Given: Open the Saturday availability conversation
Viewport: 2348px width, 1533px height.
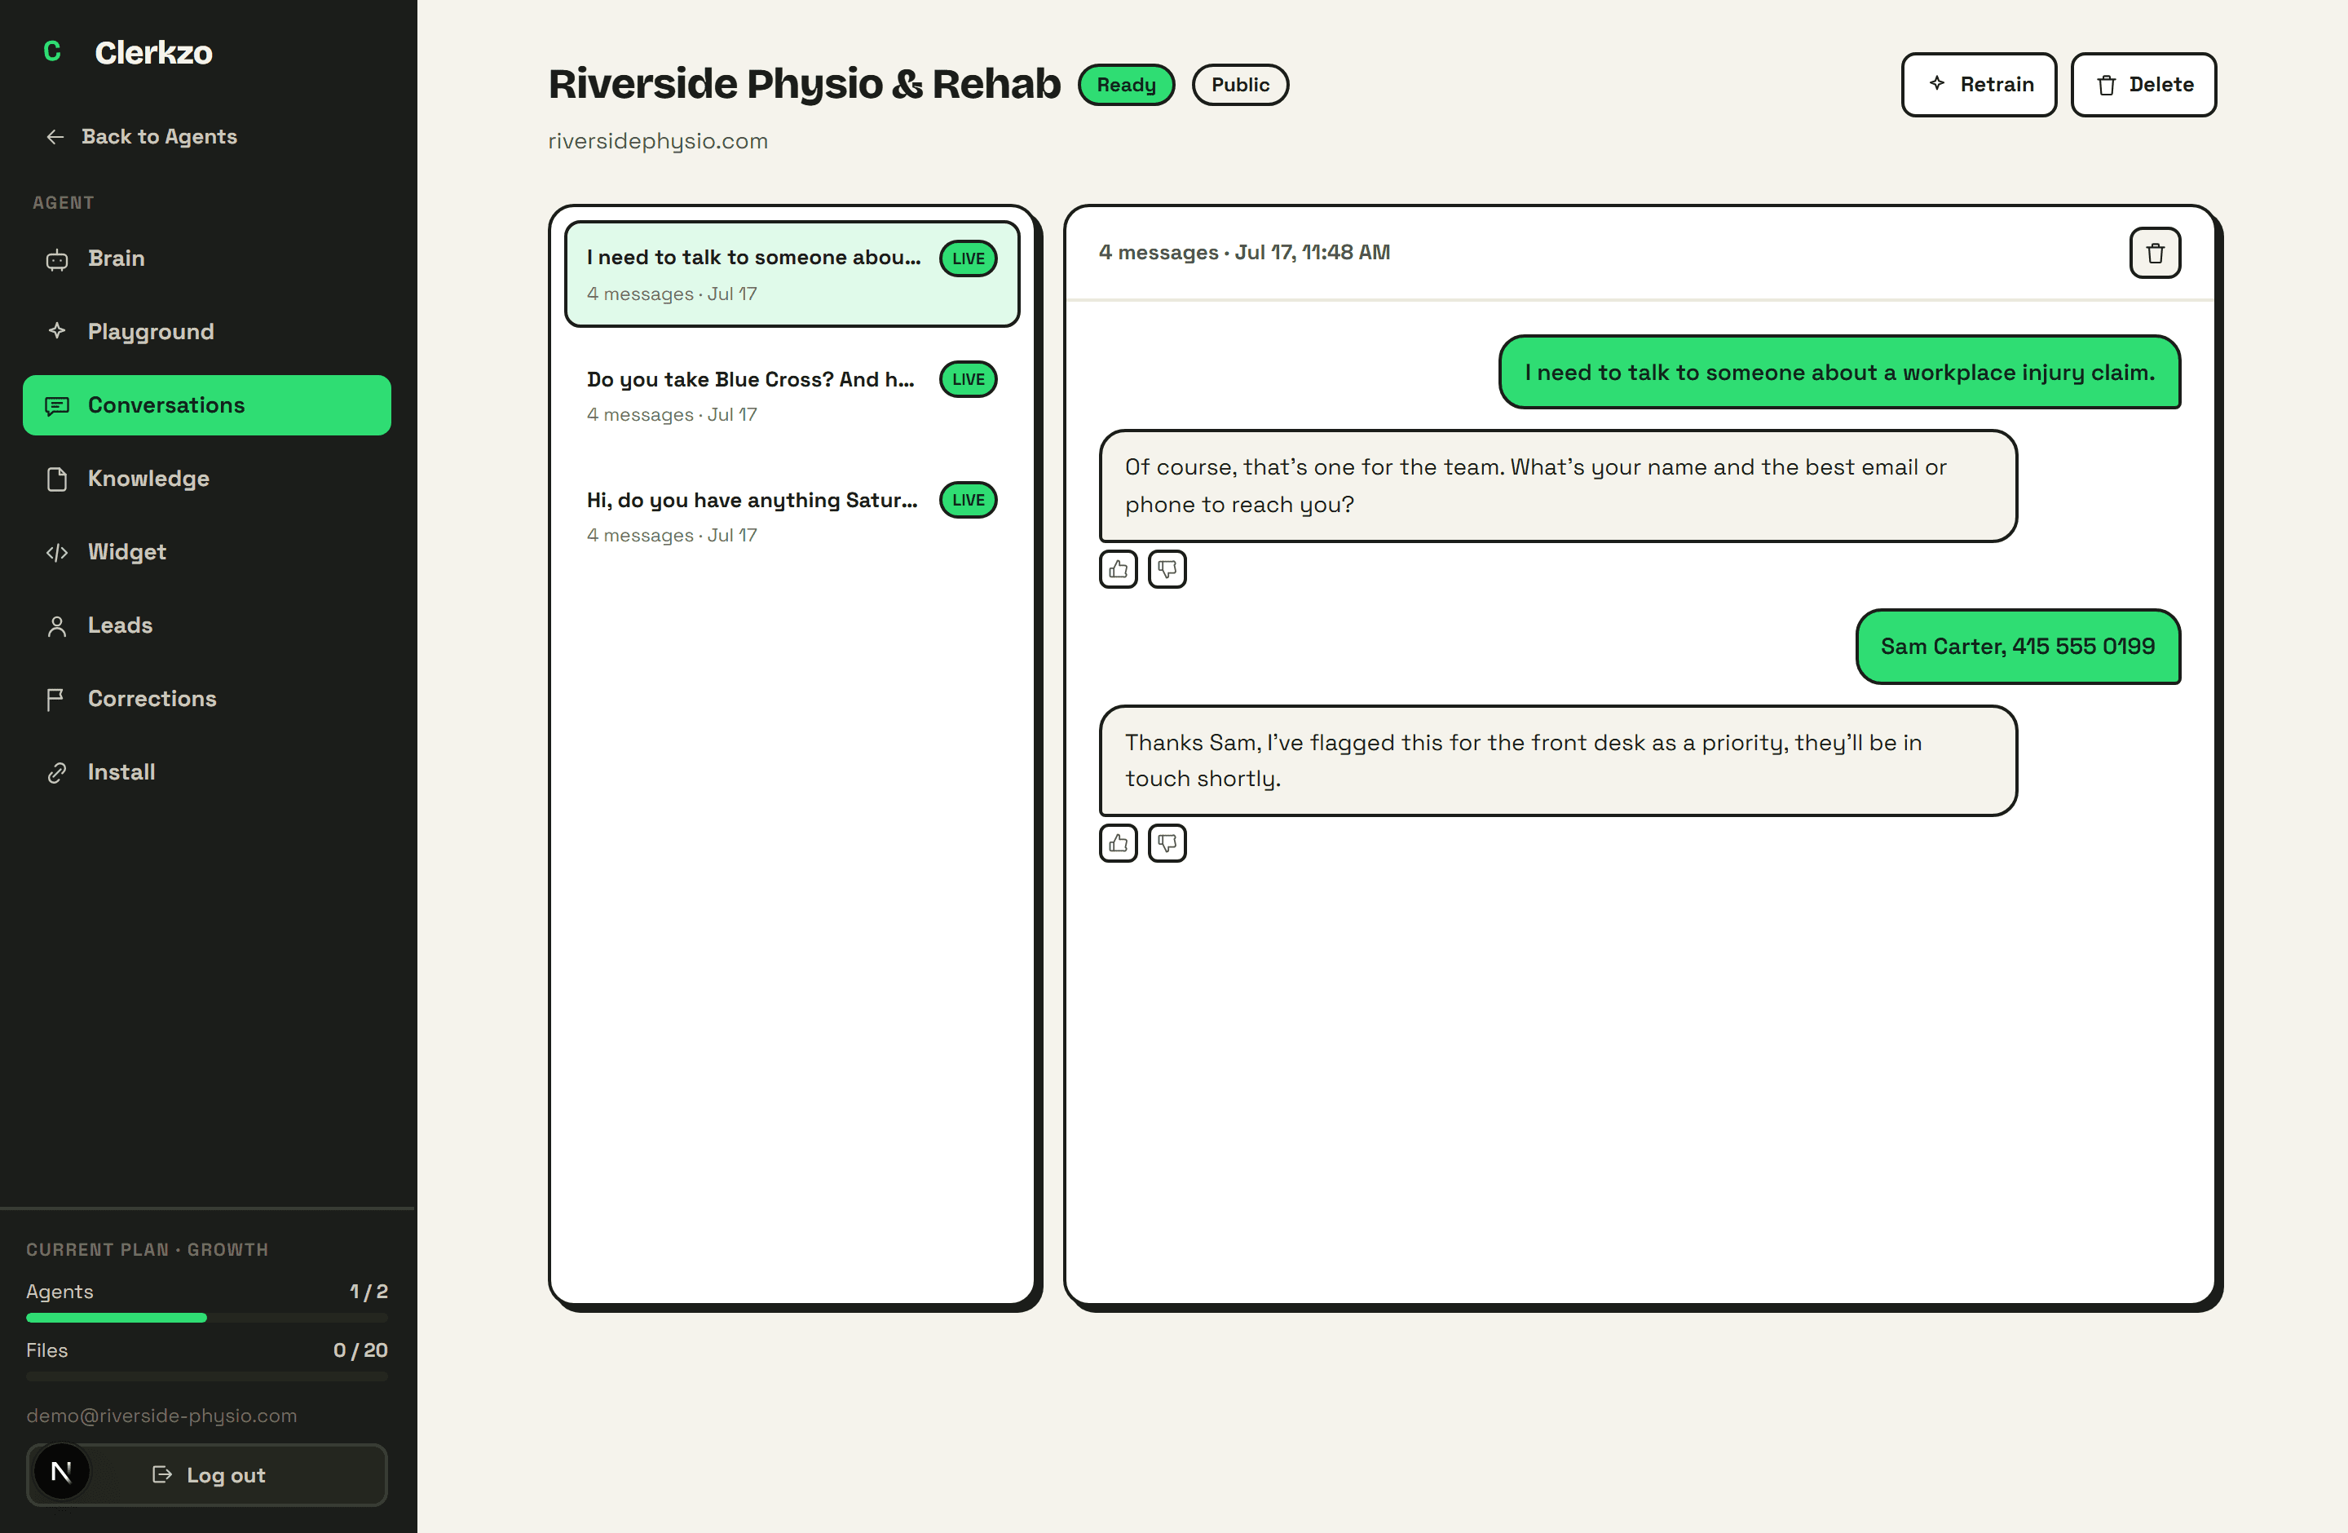Looking at the screenshot, I should pos(791,516).
